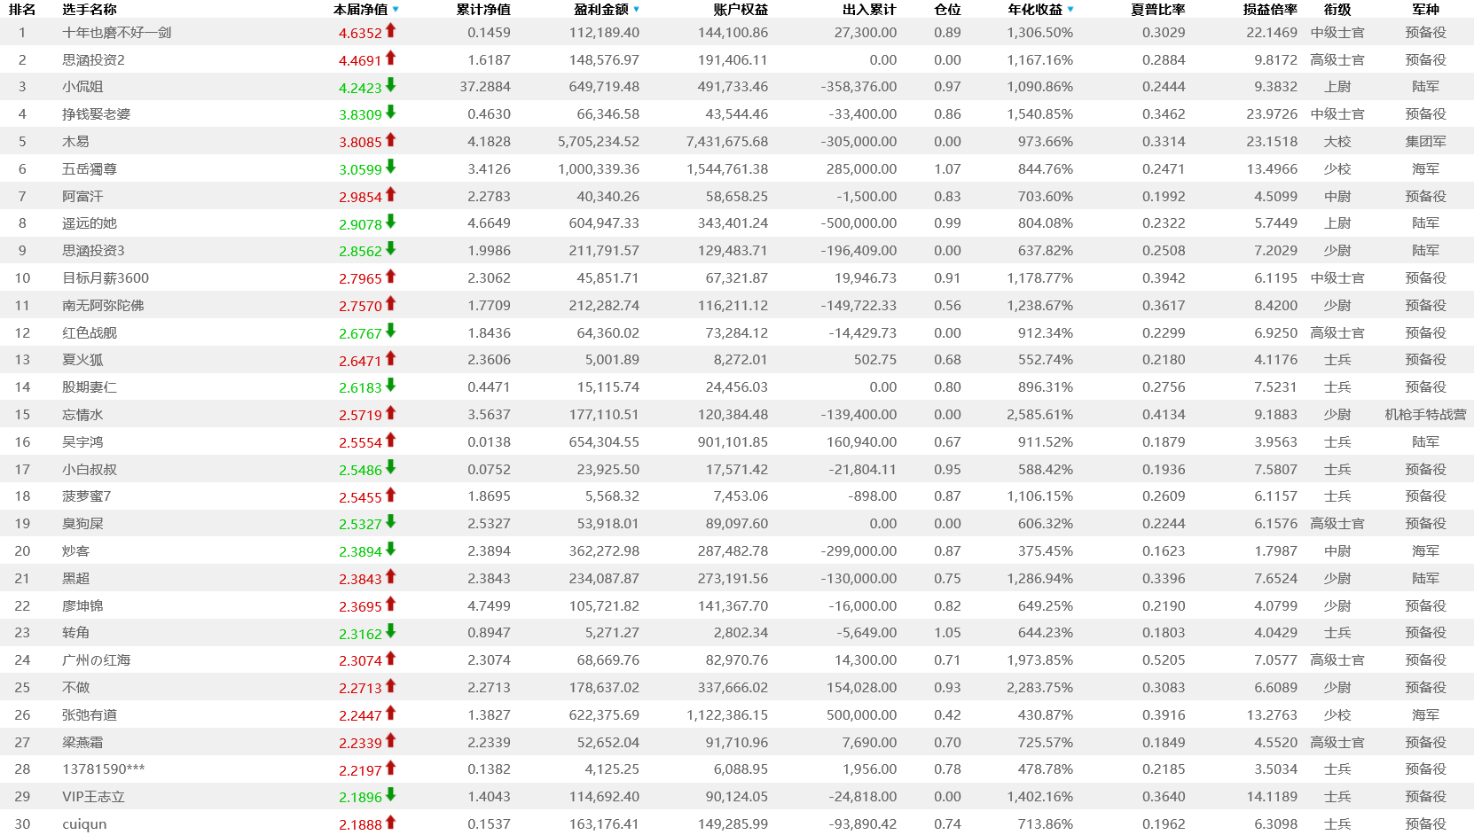Click the 排名 column header
This screenshot has height=835, width=1474.
click(x=22, y=9)
